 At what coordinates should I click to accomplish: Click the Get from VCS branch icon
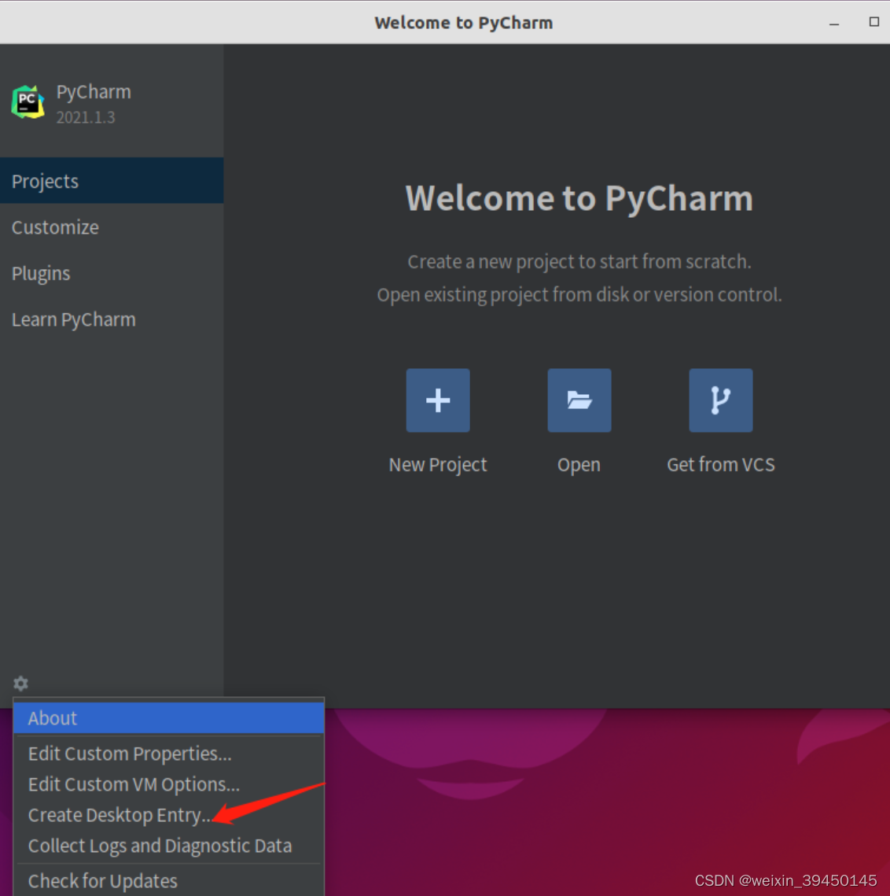tap(720, 400)
